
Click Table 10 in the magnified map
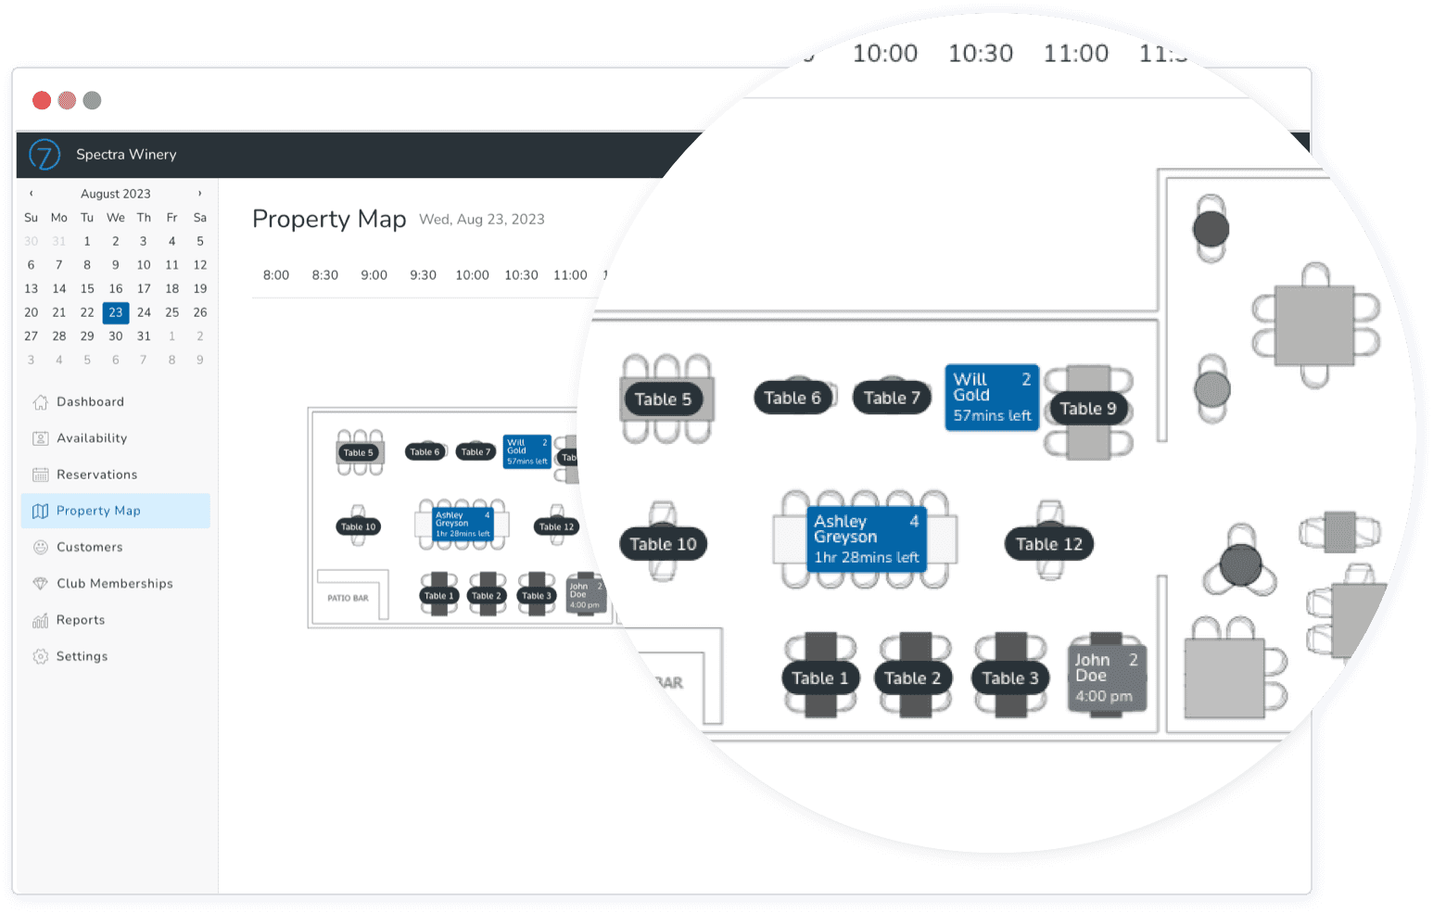pyautogui.click(x=663, y=544)
